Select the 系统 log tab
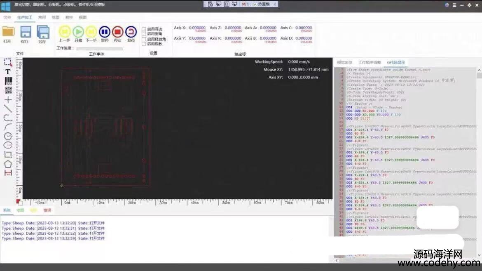This screenshot has height=271, width=482. [x=7, y=210]
